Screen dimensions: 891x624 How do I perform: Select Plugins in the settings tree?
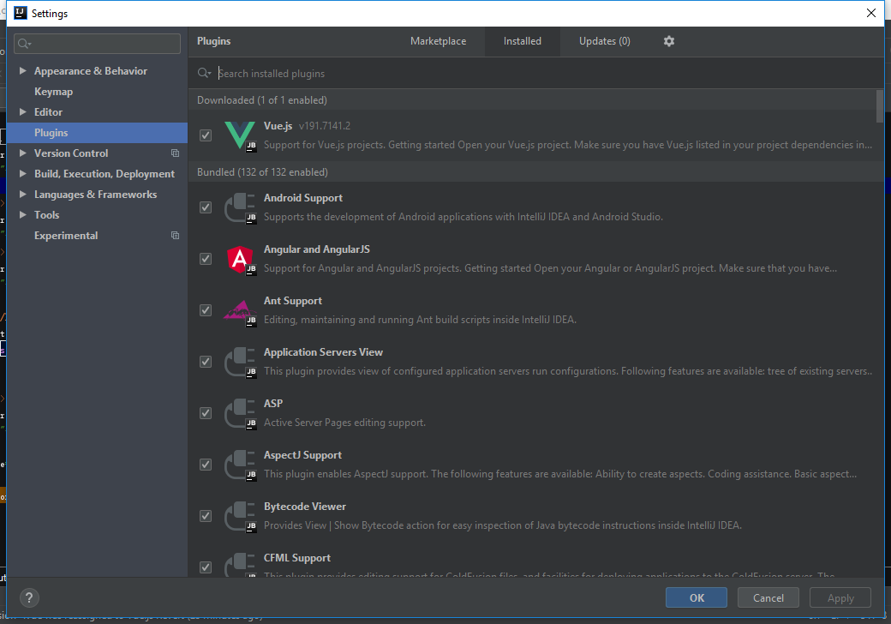[x=97, y=132]
